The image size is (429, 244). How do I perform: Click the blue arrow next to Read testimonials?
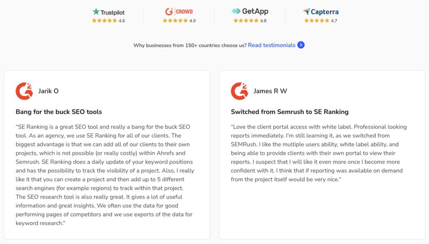[302, 45]
